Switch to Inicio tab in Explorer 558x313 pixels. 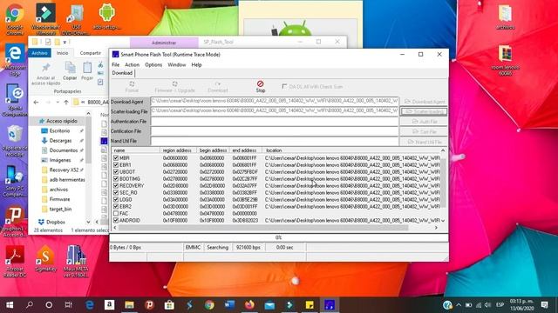pos(62,53)
